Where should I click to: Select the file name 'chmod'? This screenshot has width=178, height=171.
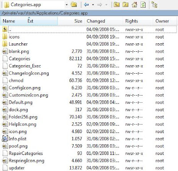16,80
